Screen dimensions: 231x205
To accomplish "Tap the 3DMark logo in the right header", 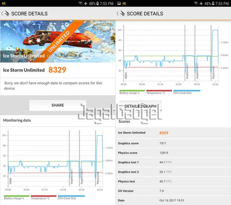I will (122, 13).
